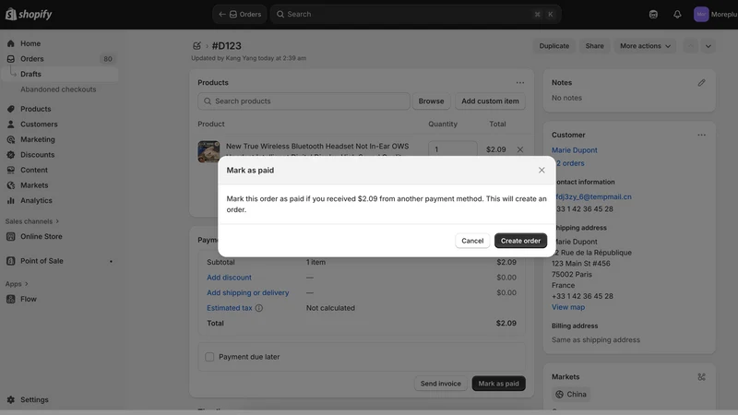Click Add shipping or delivery
Screen dimensions: 738x415
coord(247,292)
